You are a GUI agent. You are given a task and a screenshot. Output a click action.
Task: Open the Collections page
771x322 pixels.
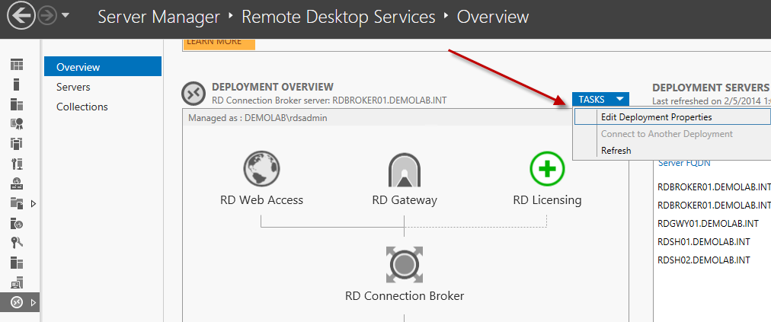(x=82, y=107)
